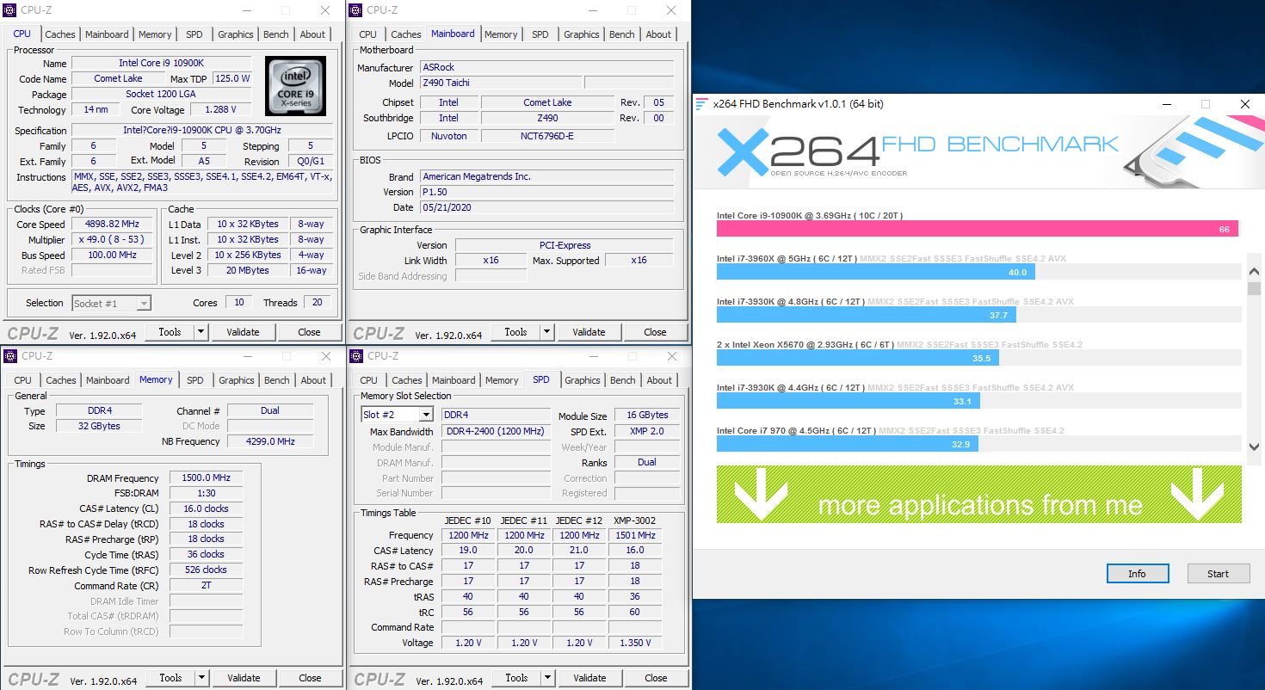Click the NB Frequency value '4299.0 MHz'
The width and height of the screenshot is (1265, 690).
tap(270, 441)
